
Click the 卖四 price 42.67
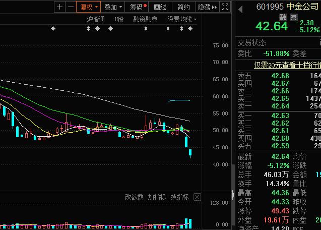tap(280, 83)
